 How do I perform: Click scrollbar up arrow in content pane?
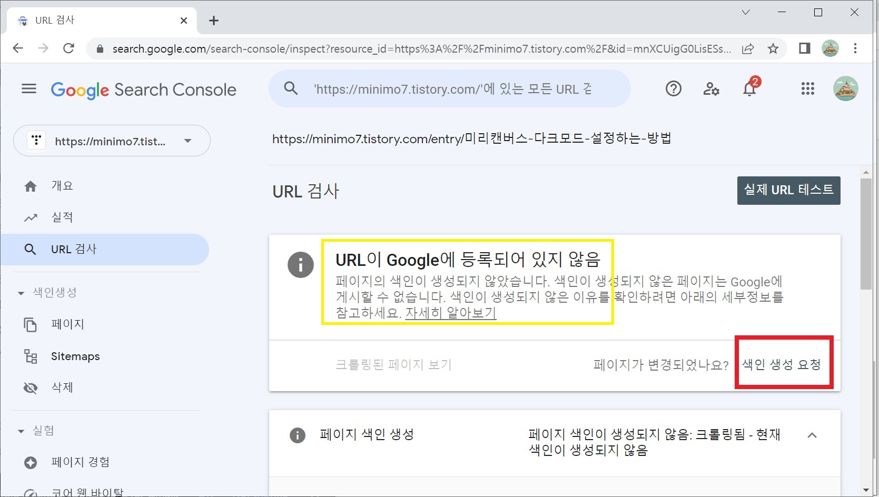[x=866, y=172]
